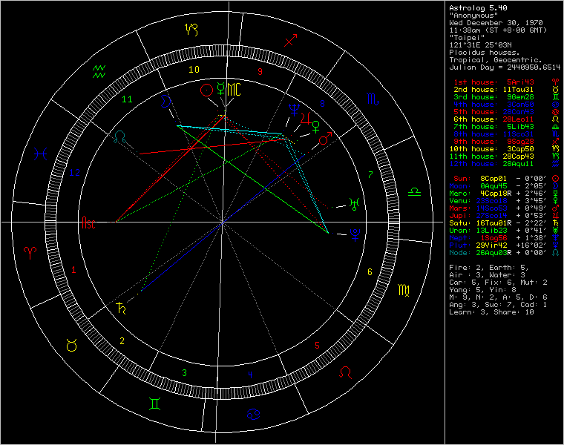Click house number 9 inside the wheel
This screenshot has width=564, height=445.
260,72
